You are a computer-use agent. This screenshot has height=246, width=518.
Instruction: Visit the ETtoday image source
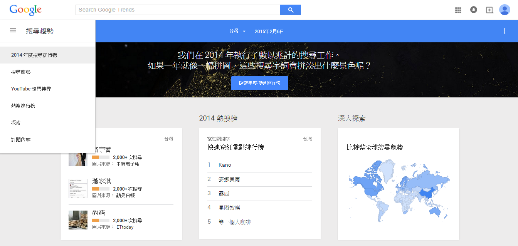coord(125,227)
